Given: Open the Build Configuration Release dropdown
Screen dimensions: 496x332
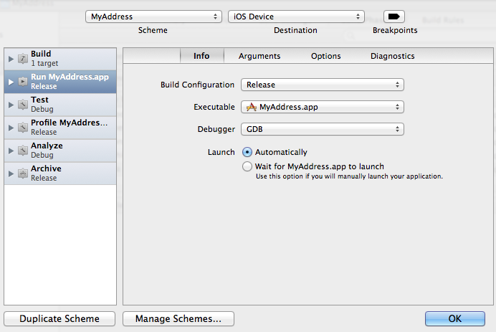Looking at the screenshot, I should click(x=323, y=85).
